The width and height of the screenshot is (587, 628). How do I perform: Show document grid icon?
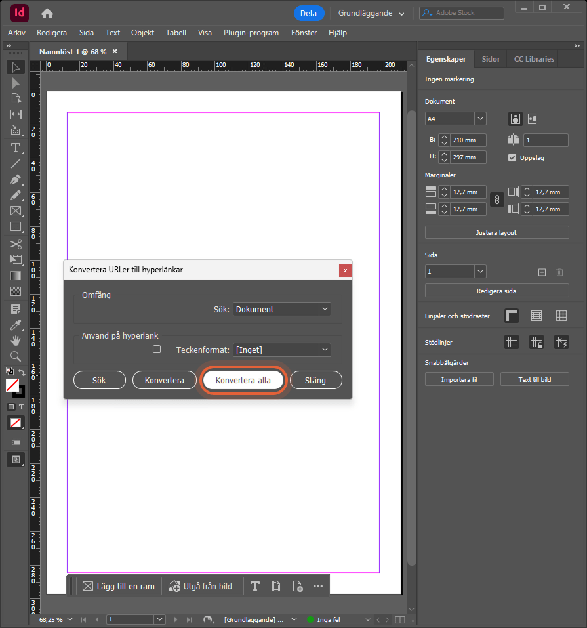coord(561,316)
